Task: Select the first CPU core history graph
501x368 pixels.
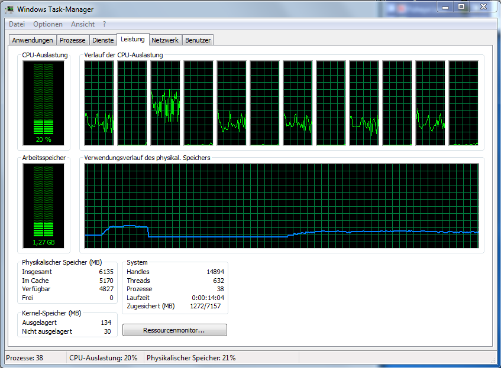Action: click(99, 103)
